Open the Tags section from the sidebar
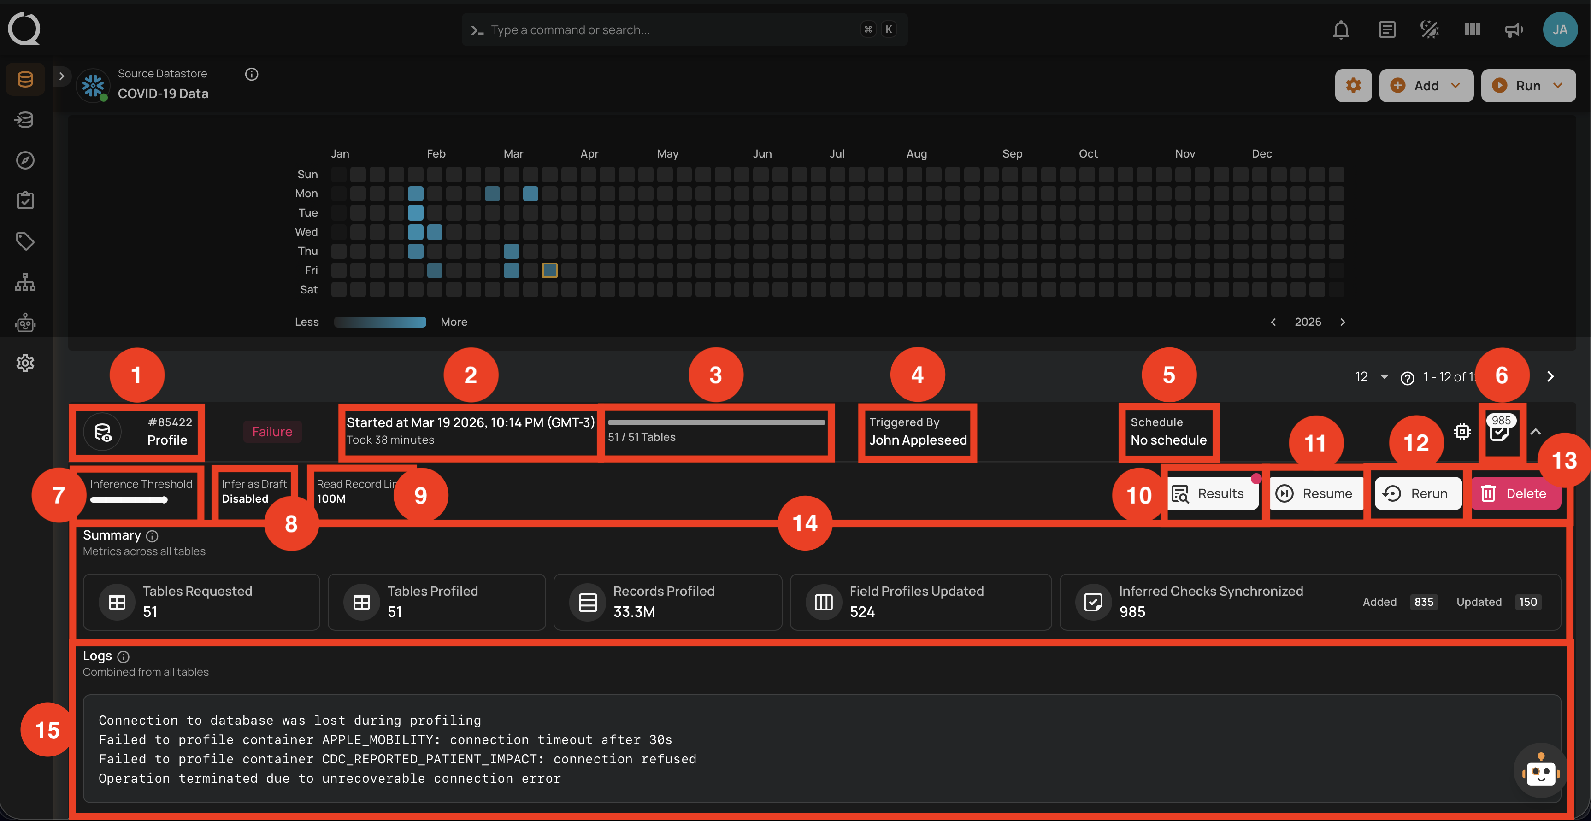 click(25, 241)
